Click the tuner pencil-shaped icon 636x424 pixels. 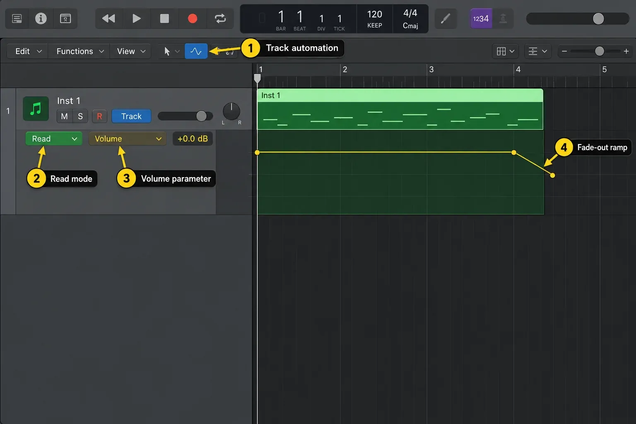click(x=446, y=19)
